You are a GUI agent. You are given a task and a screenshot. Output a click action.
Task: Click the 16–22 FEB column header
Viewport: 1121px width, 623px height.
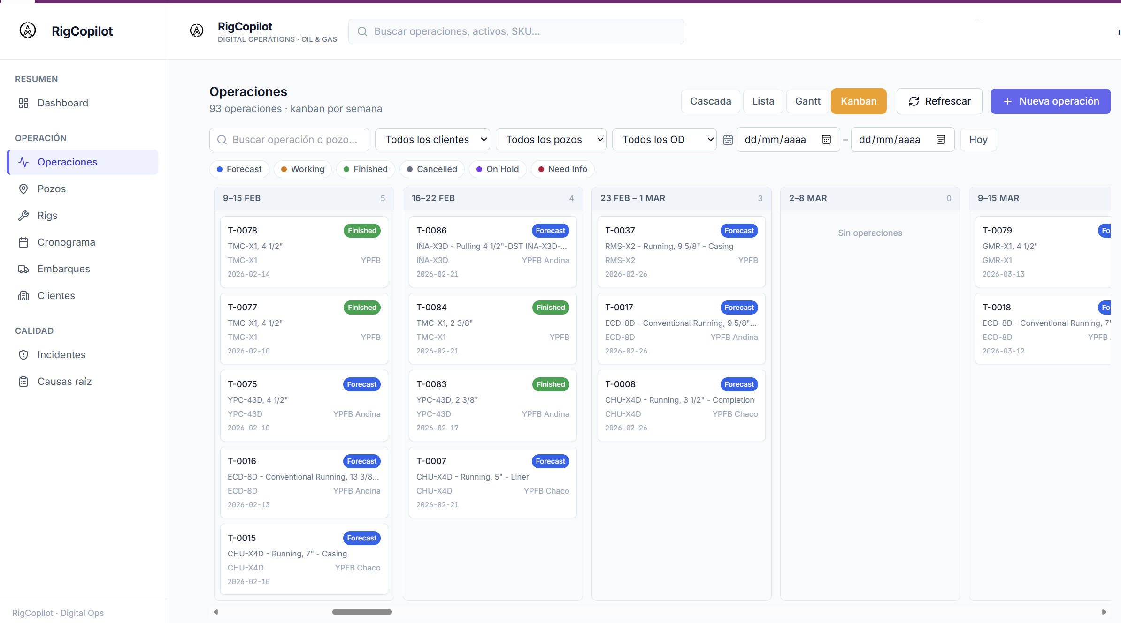pos(493,198)
